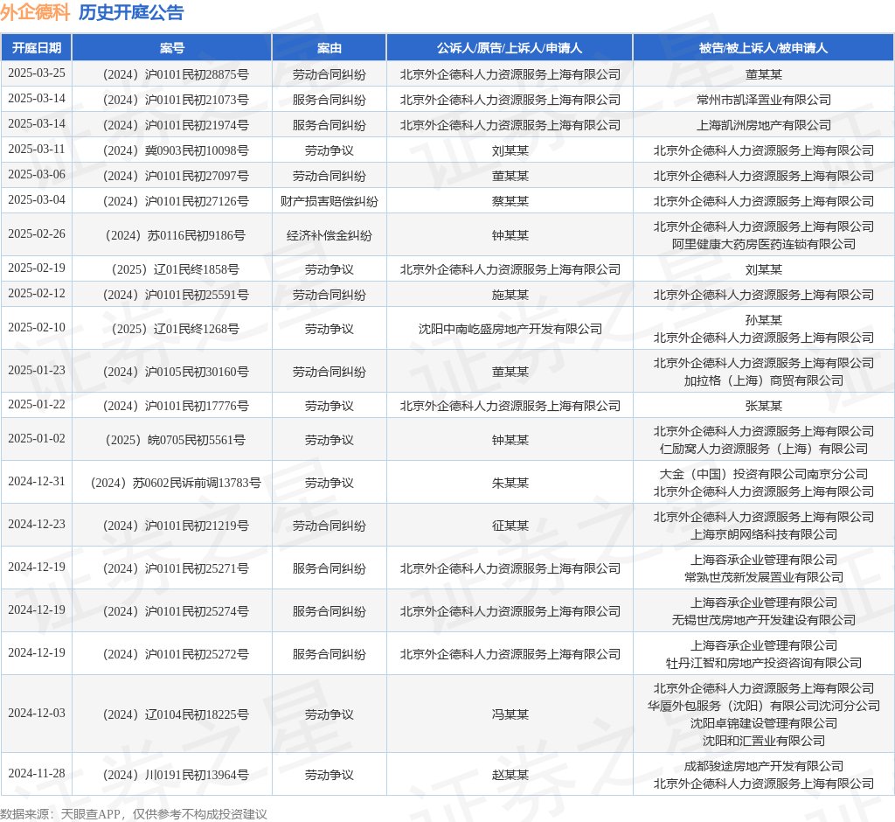Click plaintiff 沈阳中南屹盛房地产开发有限公司
Viewport: 895px width, 822px height.
click(510, 329)
